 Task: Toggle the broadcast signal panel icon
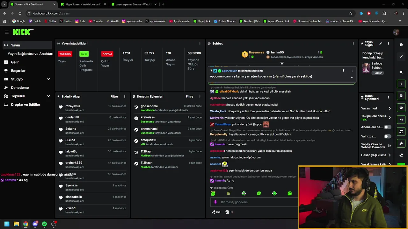[401, 120]
